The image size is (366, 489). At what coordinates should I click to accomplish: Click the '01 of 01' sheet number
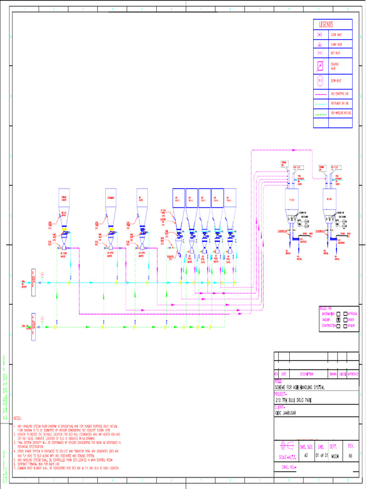point(322,455)
